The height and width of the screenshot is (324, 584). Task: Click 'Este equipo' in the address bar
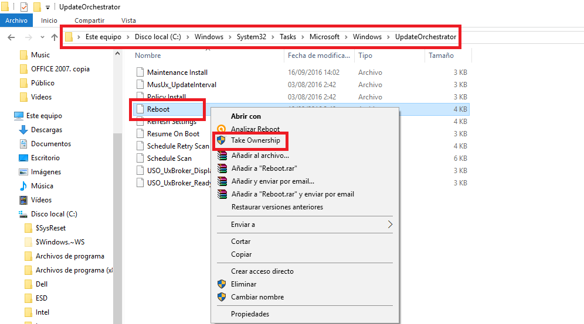coord(103,37)
